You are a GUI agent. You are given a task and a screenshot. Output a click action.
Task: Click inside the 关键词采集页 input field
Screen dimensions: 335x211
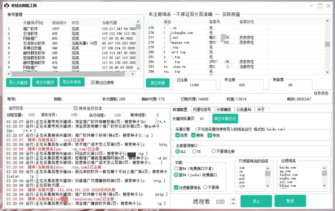(x=201, y=118)
